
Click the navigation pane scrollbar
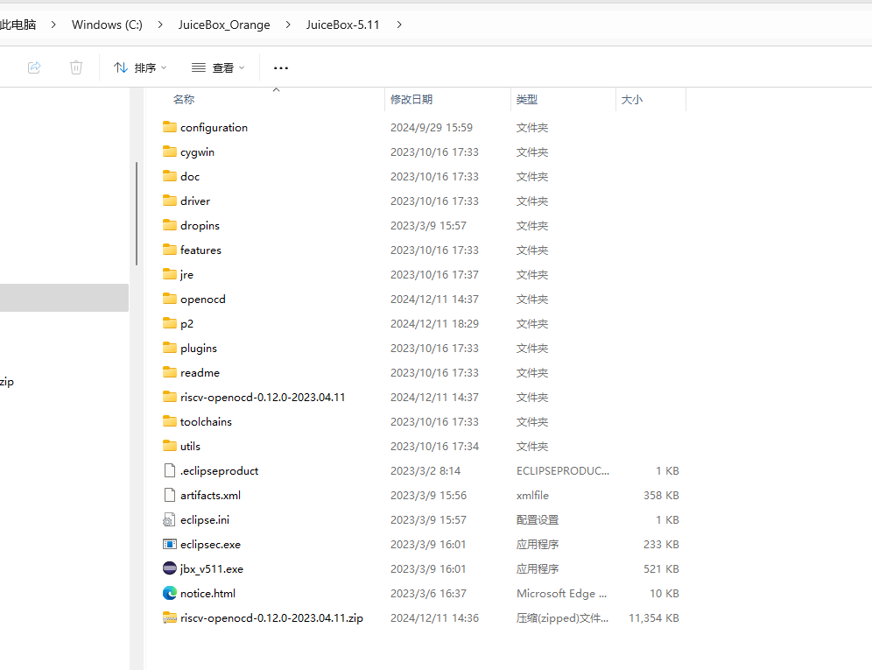(x=136, y=213)
